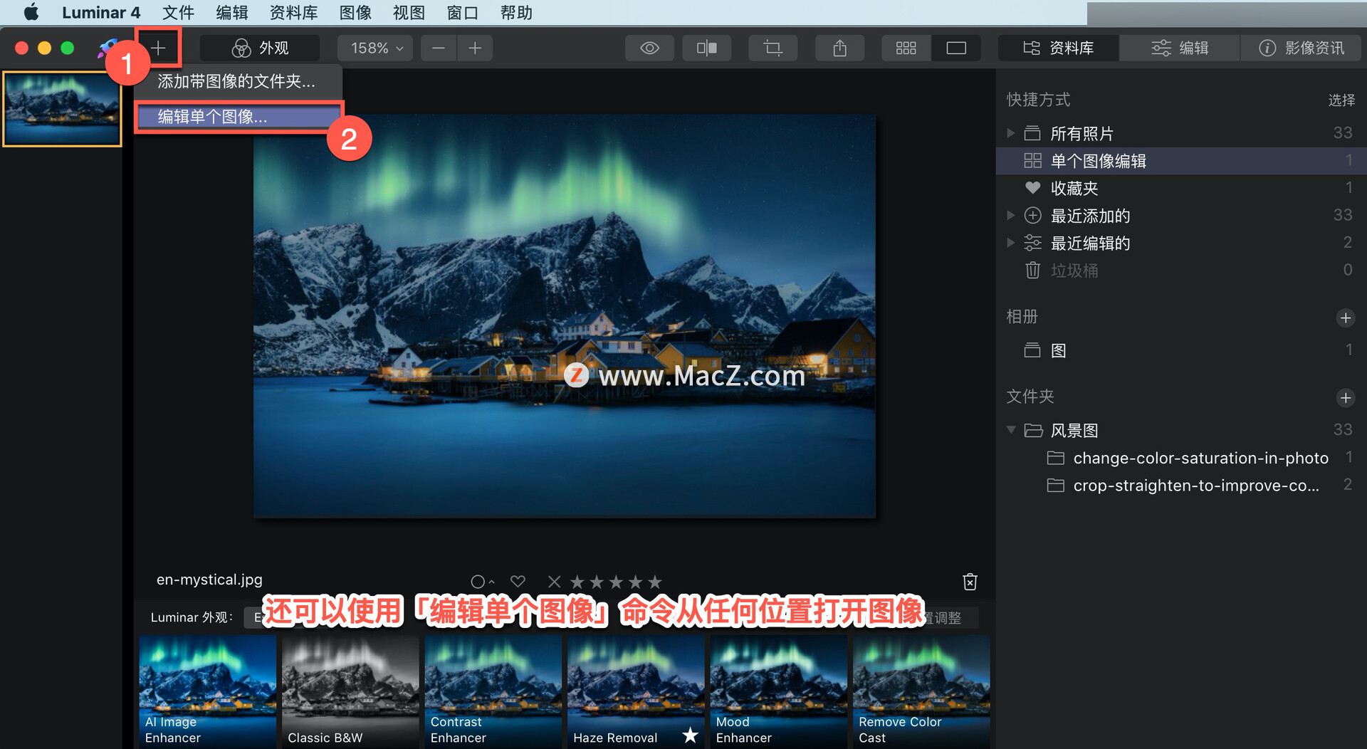The image size is (1367, 749).
Task: Open the 外观 Looks panel
Action: tap(260, 48)
